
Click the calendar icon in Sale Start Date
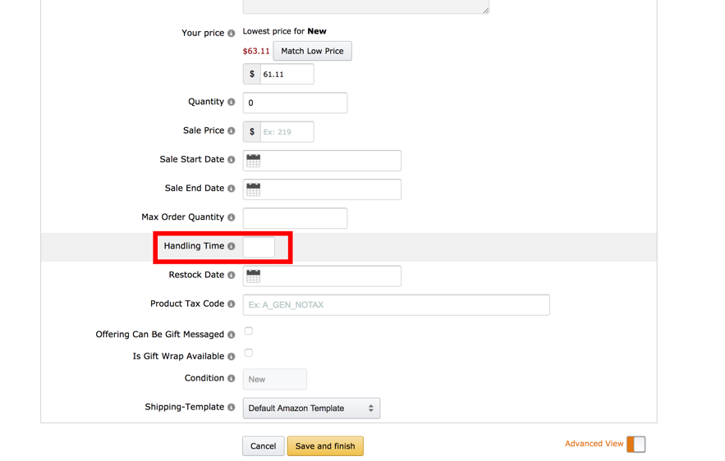click(254, 160)
